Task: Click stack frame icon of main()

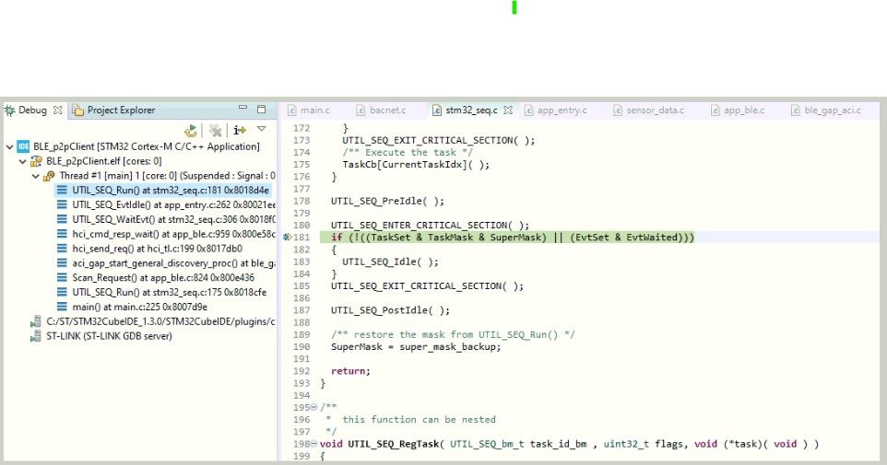Action: (62, 308)
